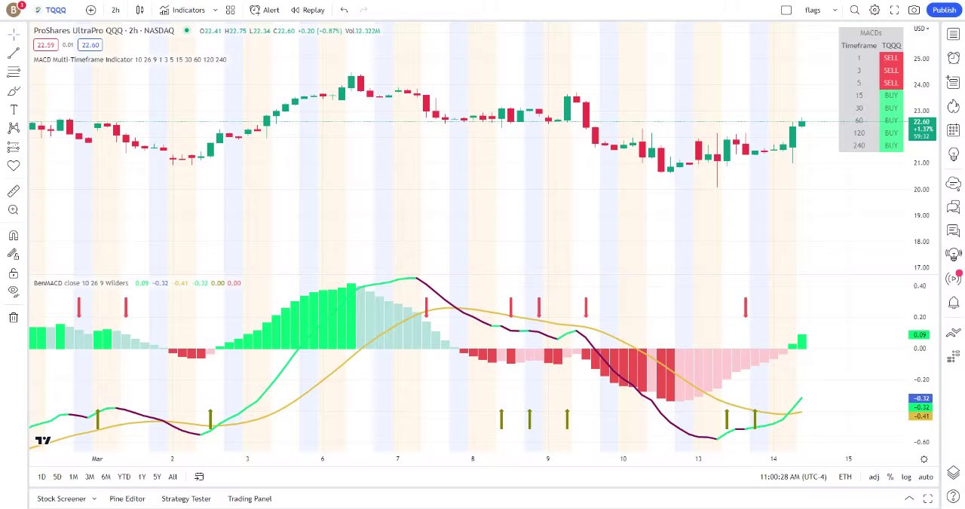Open the TQQQ symbol search box
965x509 pixels.
(51, 10)
